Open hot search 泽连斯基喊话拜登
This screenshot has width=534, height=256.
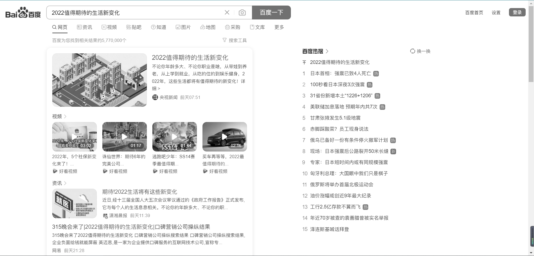coord(330,229)
